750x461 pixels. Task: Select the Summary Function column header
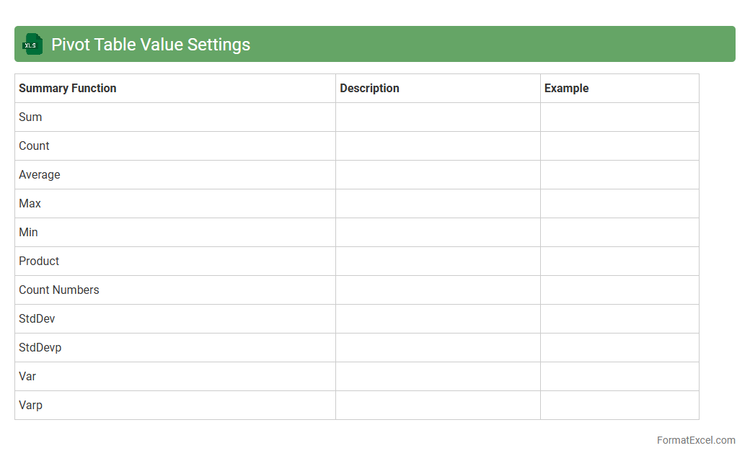pyautogui.click(x=68, y=88)
